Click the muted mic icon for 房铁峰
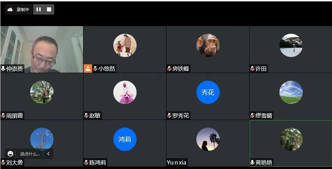332x169 pixels. pos(169,69)
